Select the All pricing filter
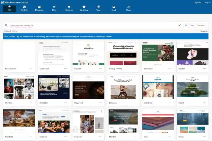The height and width of the screenshot is (141, 212). click(x=186, y=25)
